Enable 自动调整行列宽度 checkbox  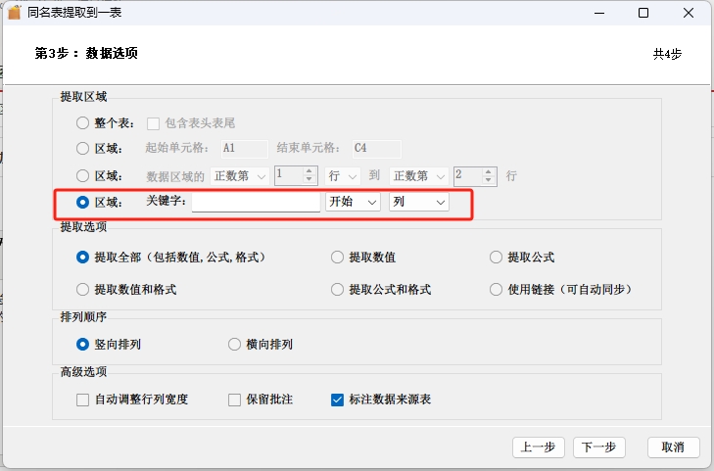point(82,400)
